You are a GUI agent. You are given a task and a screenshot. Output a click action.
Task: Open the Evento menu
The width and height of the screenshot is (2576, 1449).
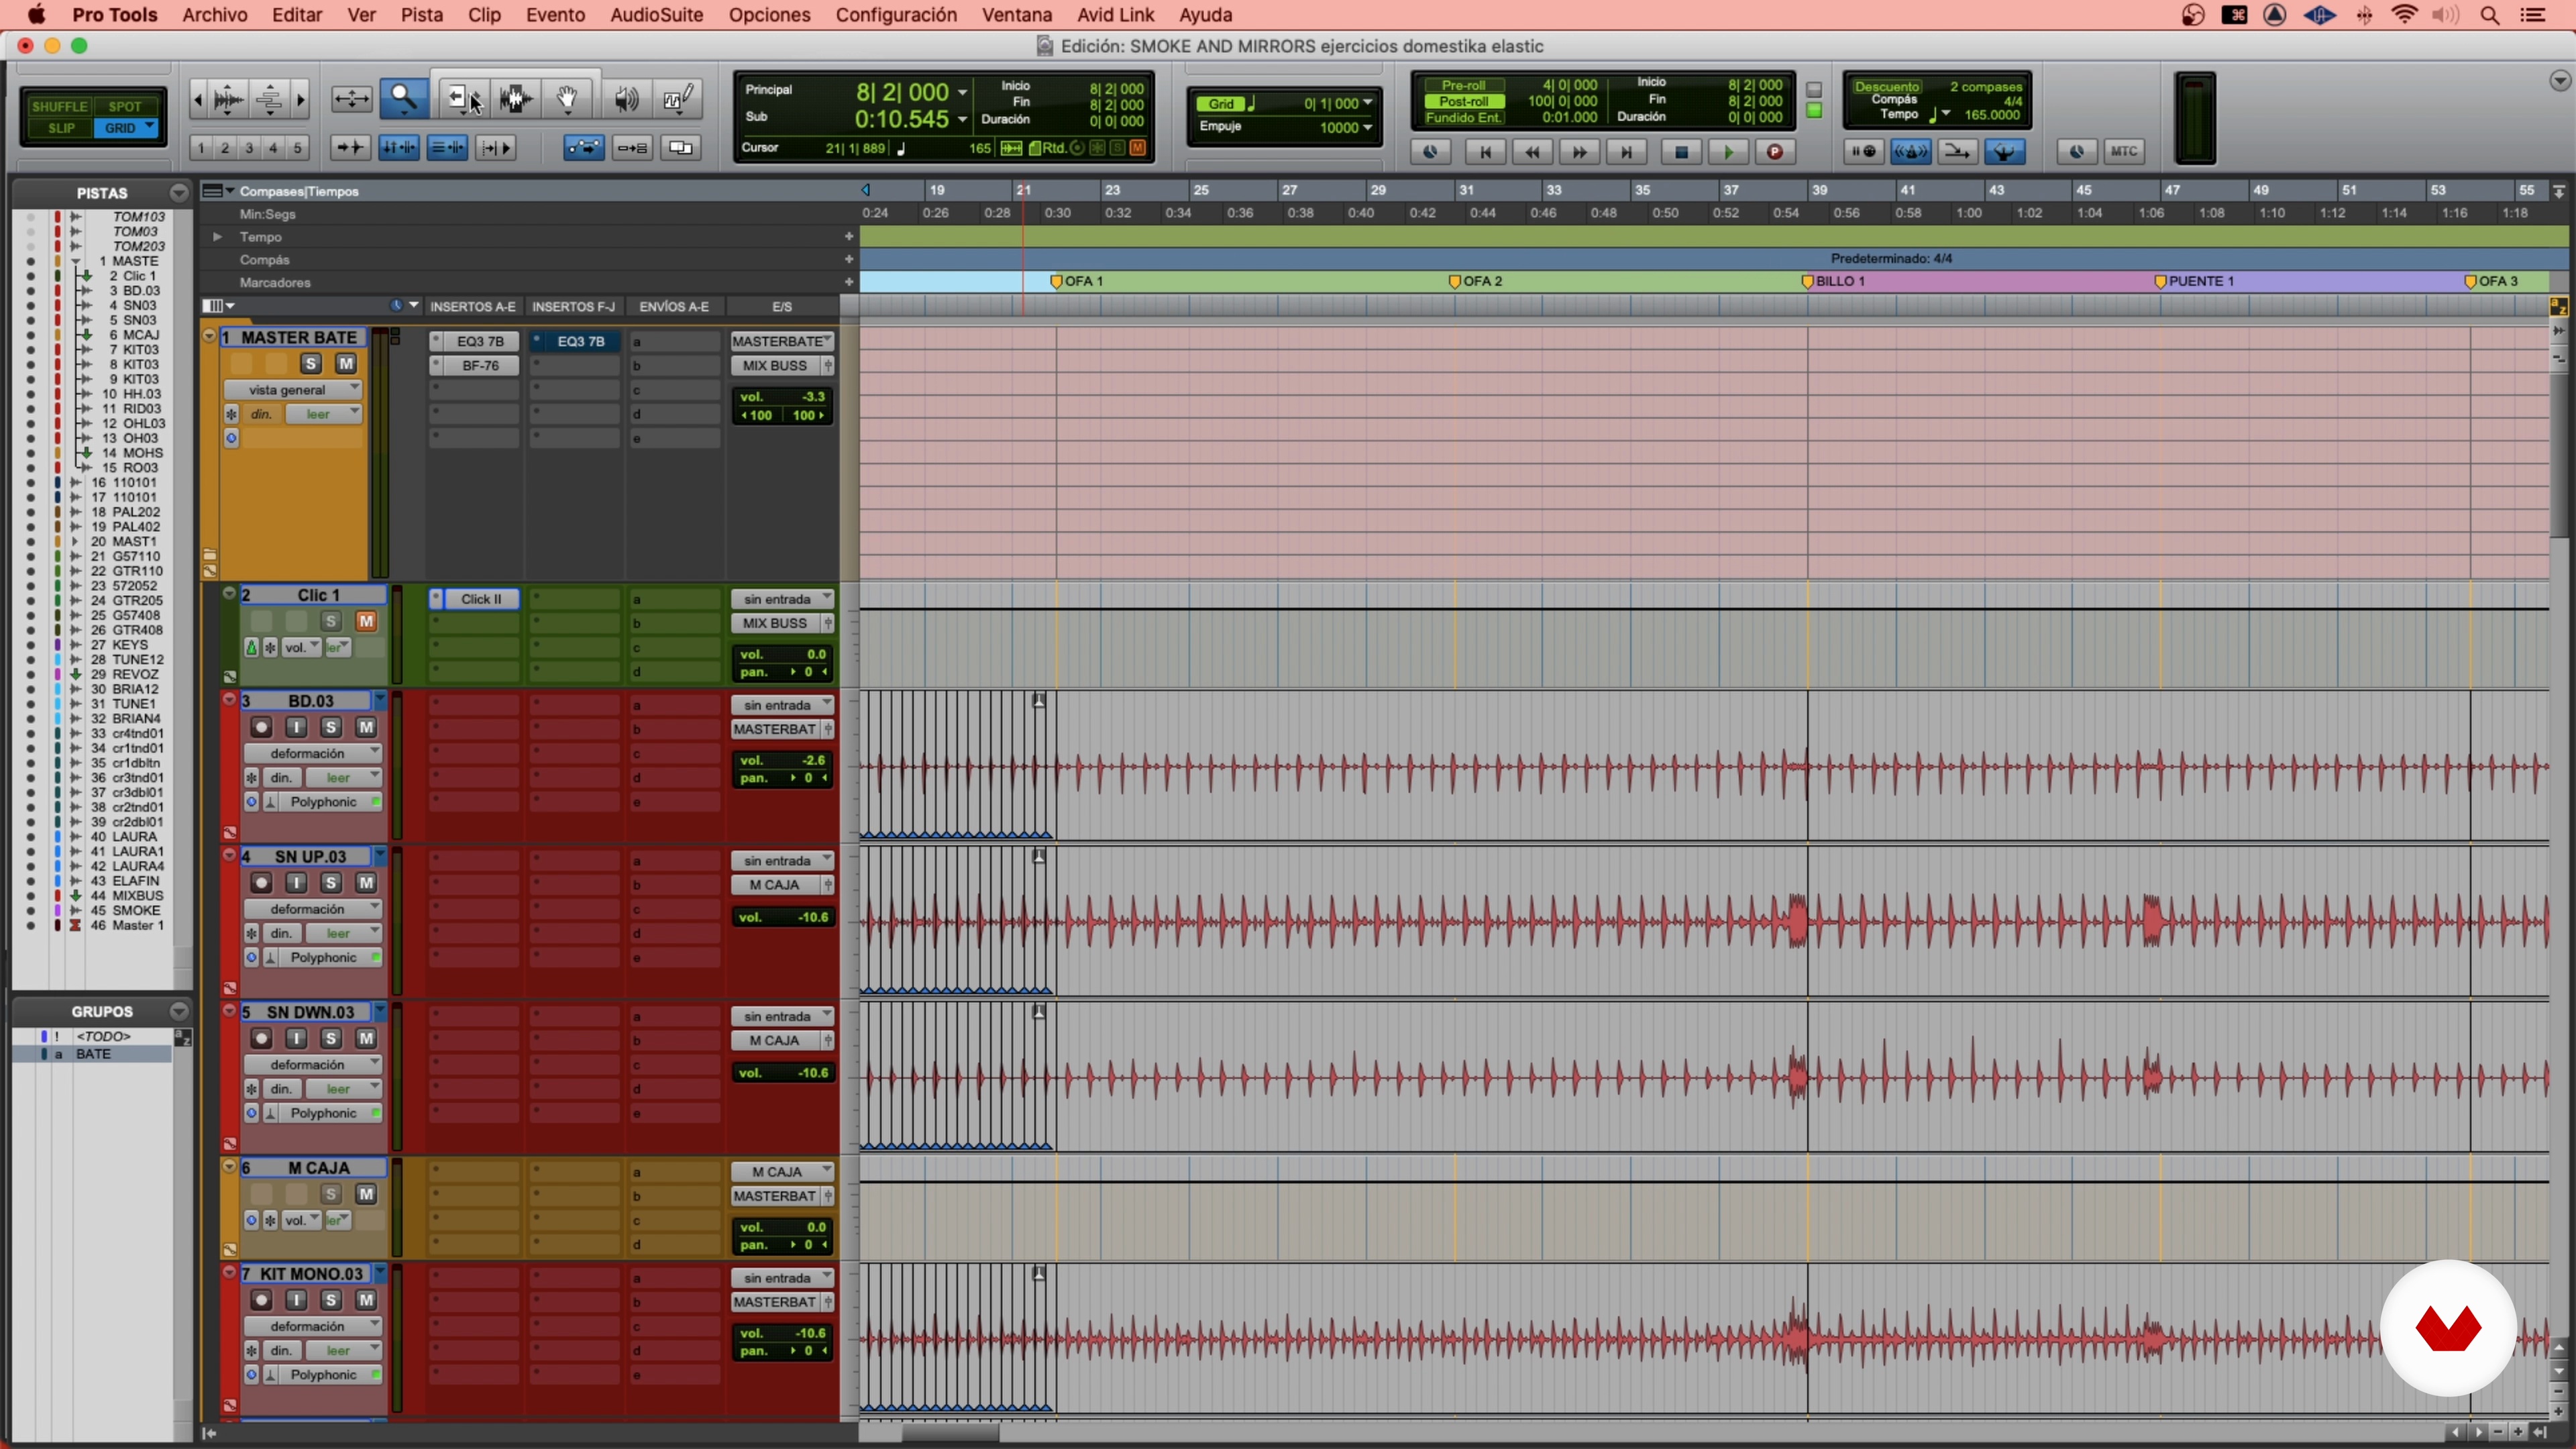[x=555, y=15]
